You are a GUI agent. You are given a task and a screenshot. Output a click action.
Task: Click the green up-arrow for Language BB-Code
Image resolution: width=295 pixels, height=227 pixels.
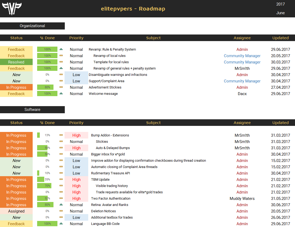point(61,224)
